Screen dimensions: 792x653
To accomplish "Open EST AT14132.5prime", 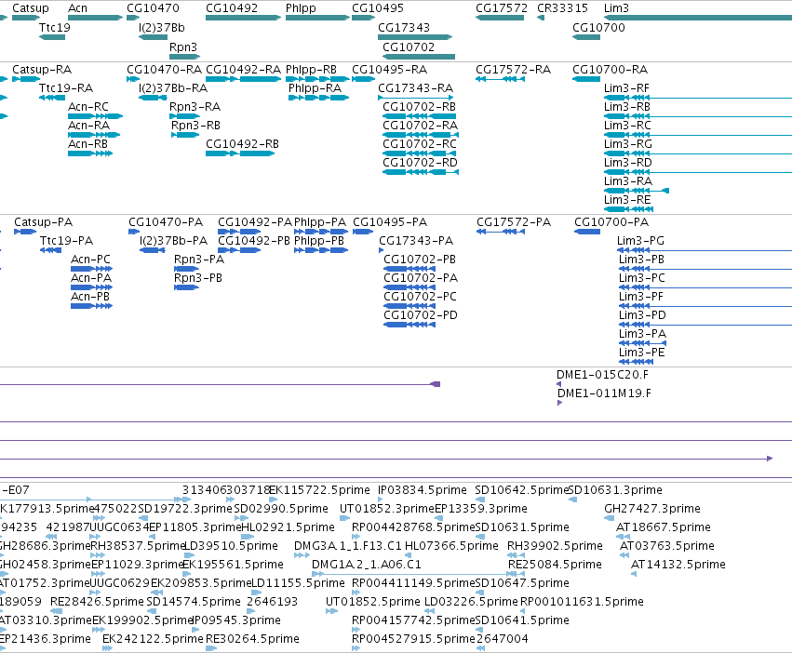I will (634, 574).
